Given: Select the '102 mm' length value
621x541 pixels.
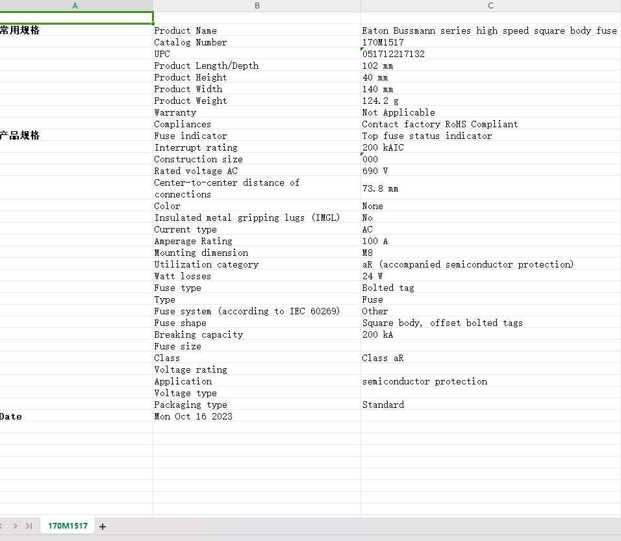Looking at the screenshot, I should pos(491,66).
